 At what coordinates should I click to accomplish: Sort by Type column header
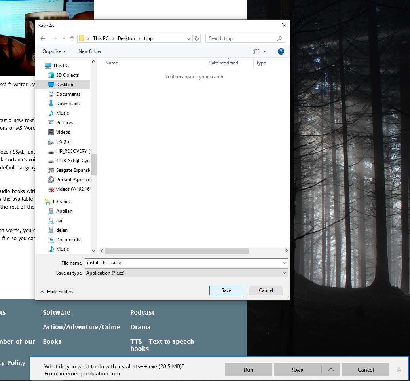click(x=261, y=63)
